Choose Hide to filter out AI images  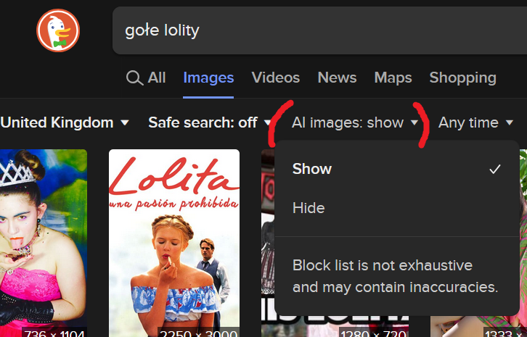click(309, 208)
